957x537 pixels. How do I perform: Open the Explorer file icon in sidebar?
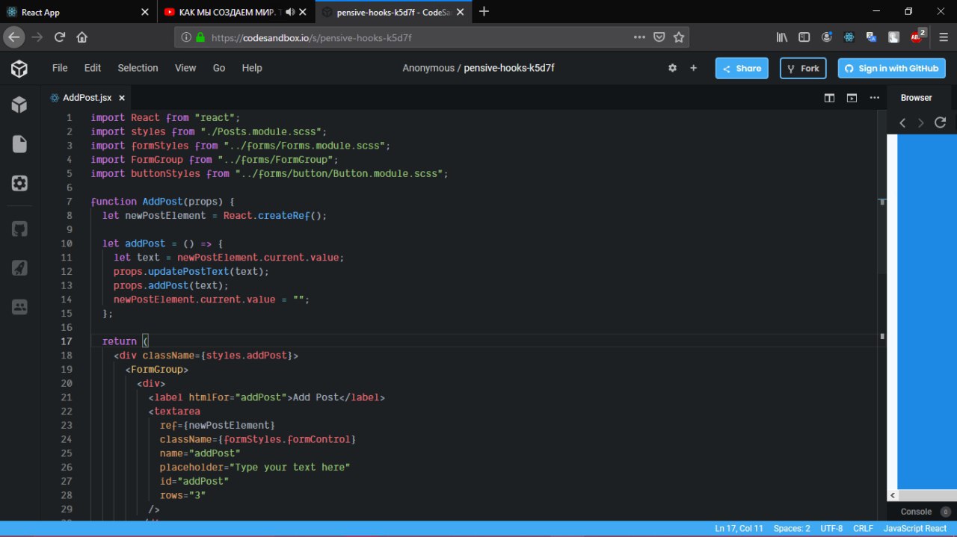19,144
